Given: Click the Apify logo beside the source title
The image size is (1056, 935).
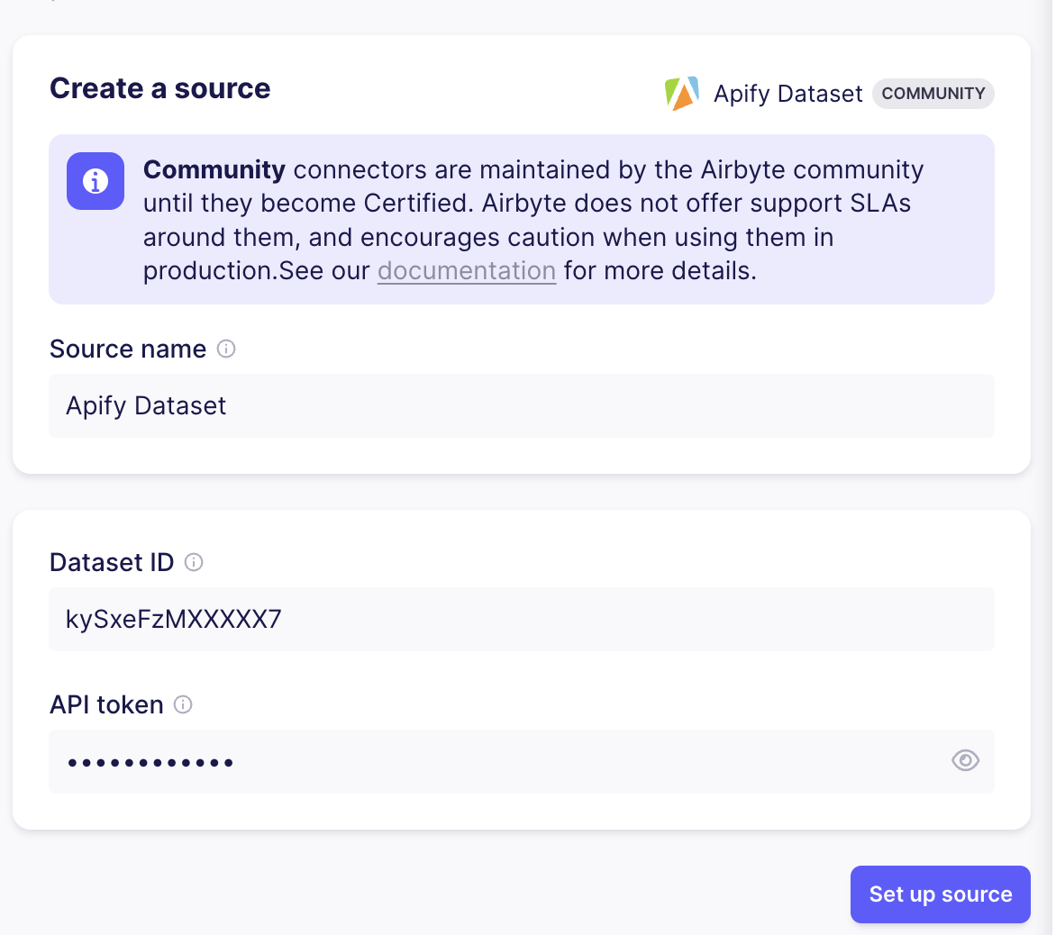Looking at the screenshot, I should click(x=682, y=93).
